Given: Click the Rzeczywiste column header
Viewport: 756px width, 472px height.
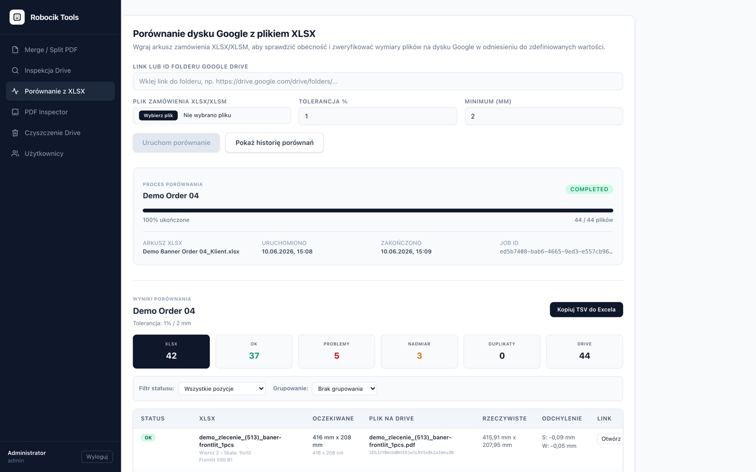Looking at the screenshot, I should (504, 419).
